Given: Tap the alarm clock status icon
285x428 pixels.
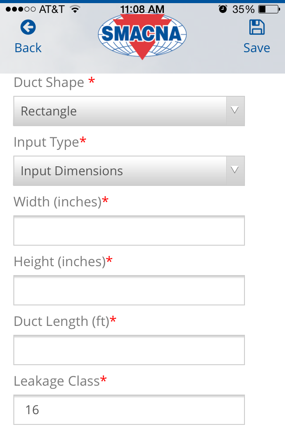Looking at the screenshot, I should coord(223,9).
